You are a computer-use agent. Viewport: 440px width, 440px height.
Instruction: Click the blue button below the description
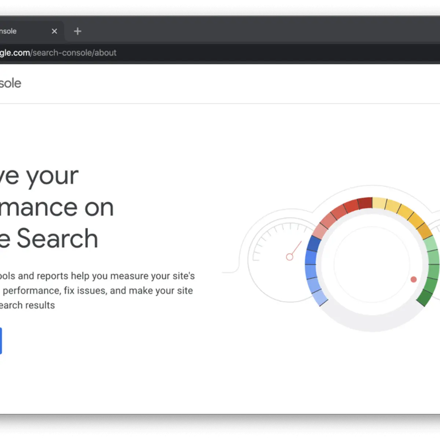(x=1, y=341)
